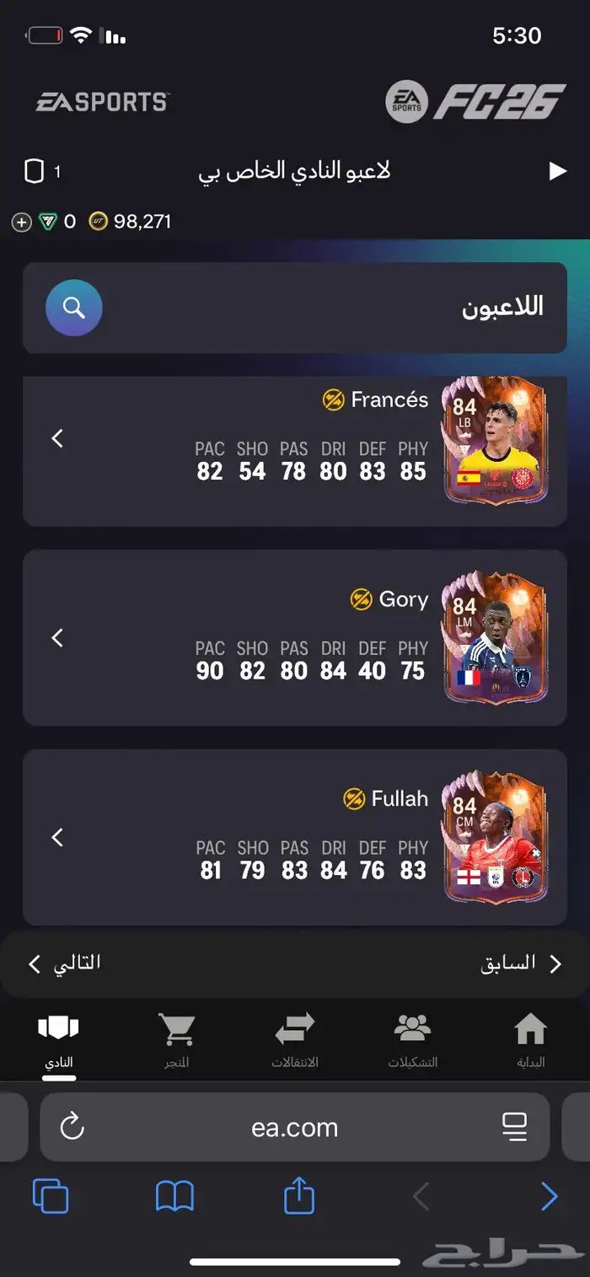Tap the untradeable icon beside Francés
The image size is (590, 1277).
pos(334,400)
